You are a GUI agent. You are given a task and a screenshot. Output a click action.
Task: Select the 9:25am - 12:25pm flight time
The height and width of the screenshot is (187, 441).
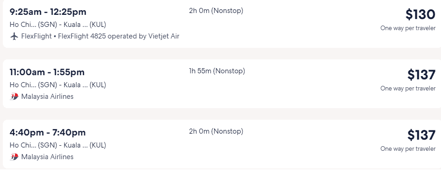[48, 12]
